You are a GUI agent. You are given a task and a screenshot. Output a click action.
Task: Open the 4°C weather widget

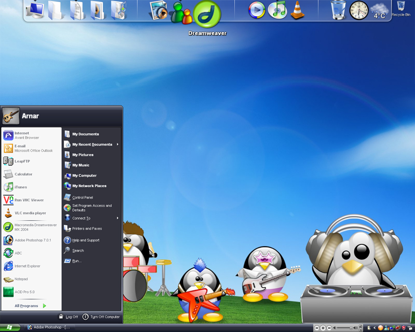click(x=379, y=11)
